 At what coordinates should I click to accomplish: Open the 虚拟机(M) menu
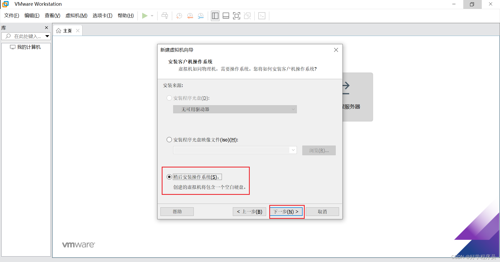[x=77, y=16]
